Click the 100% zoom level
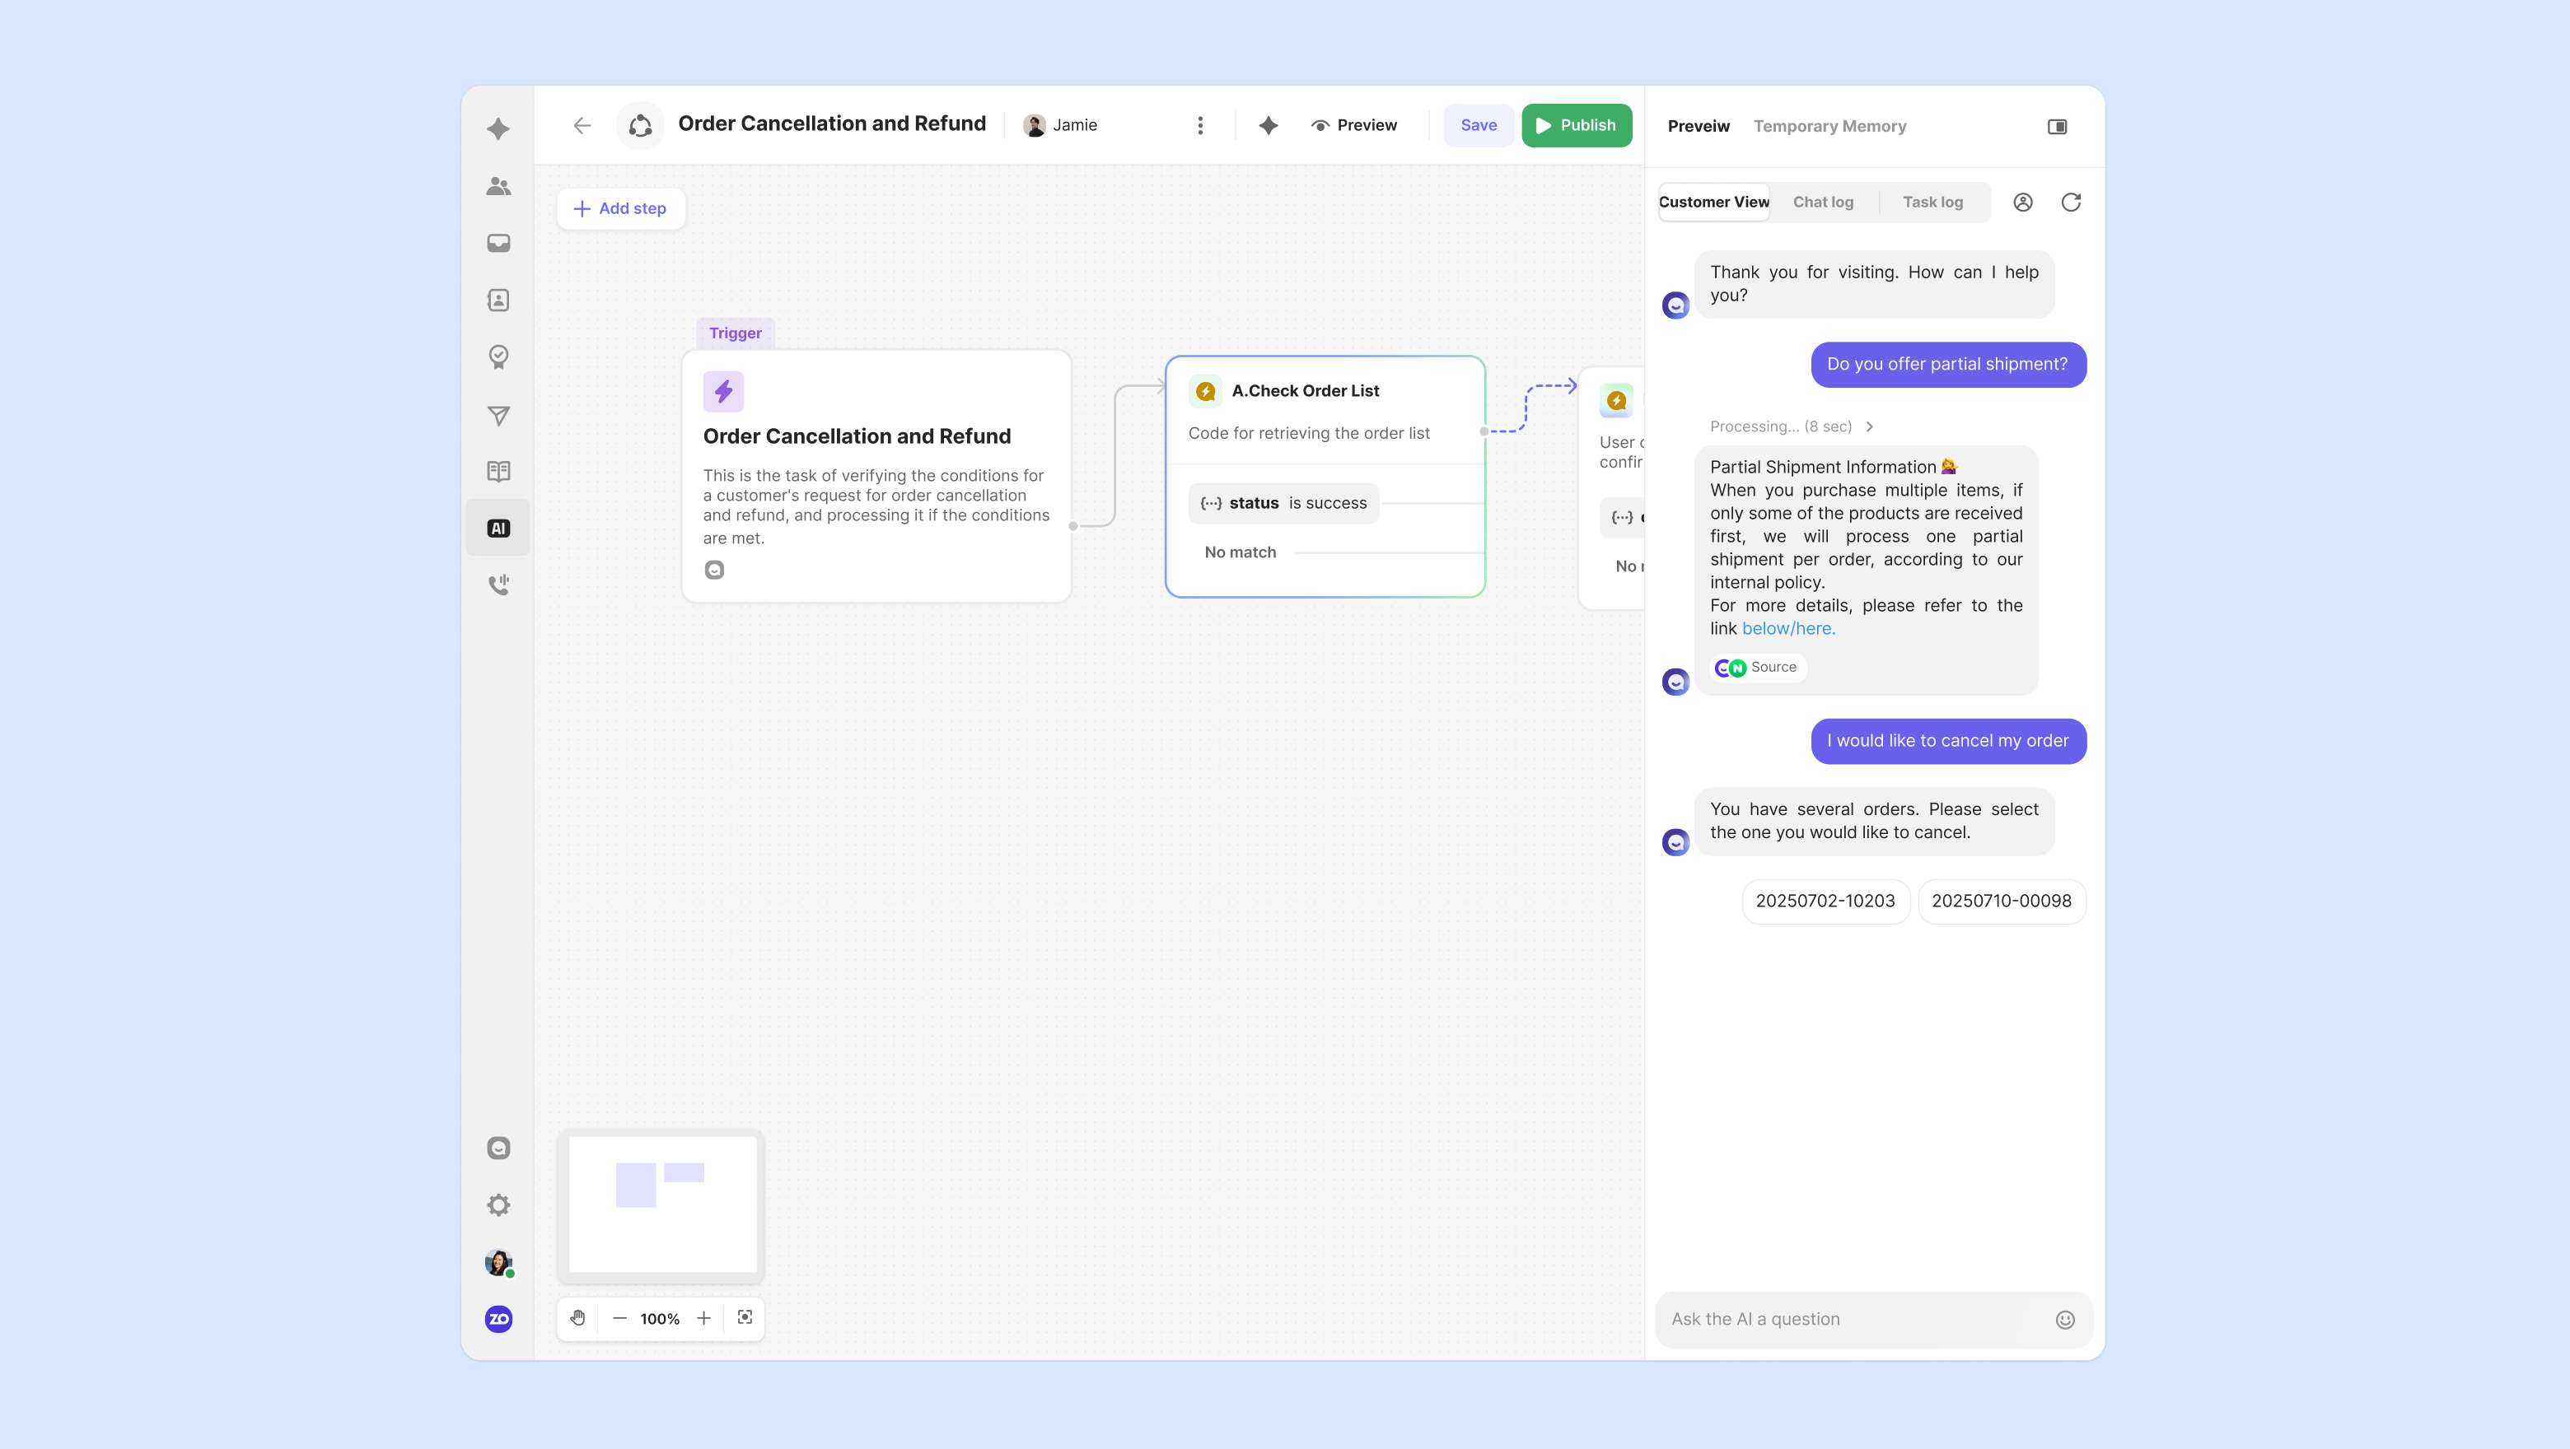Screen dimensions: 2570x1449 660,1318
